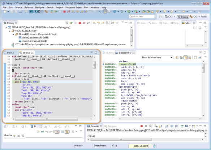
Task: Open the Refactor menu
Action: [x=29, y=8]
